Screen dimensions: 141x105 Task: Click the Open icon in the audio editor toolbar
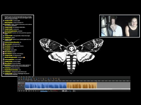pyautogui.click(x=21, y=79)
